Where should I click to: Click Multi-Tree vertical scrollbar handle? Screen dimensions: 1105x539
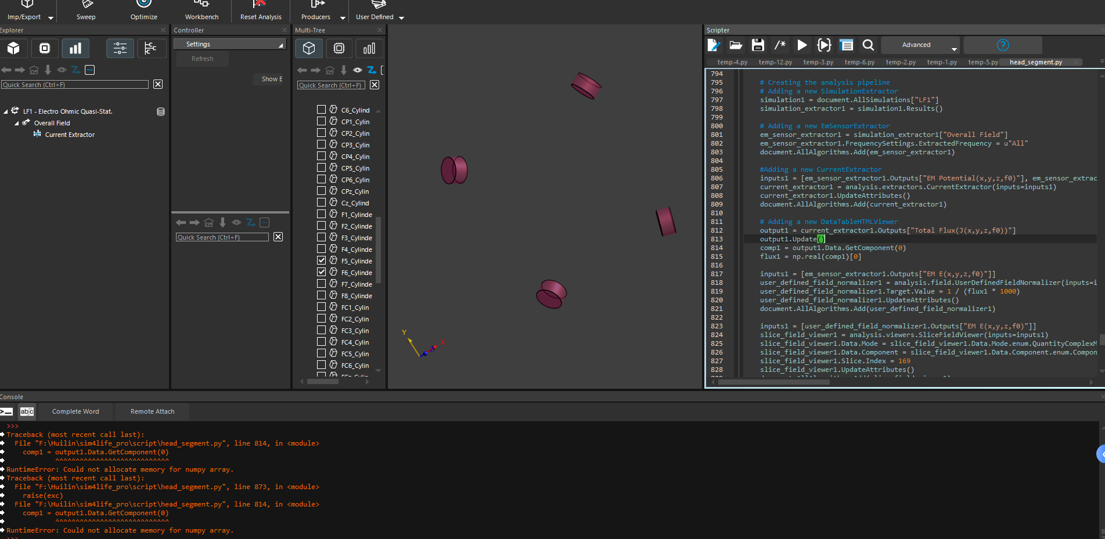coord(378,249)
